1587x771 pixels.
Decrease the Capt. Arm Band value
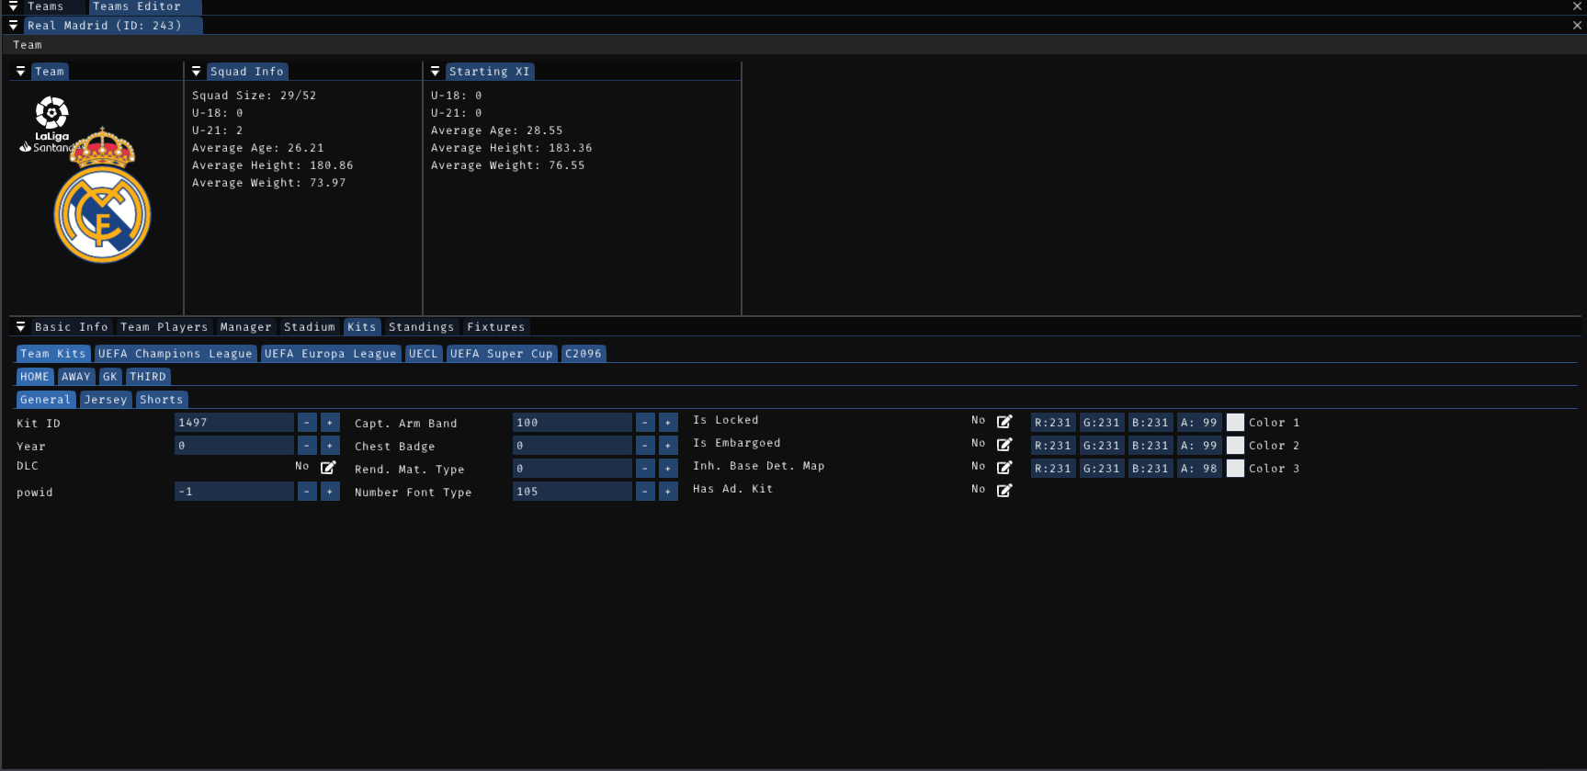point(645,423)
